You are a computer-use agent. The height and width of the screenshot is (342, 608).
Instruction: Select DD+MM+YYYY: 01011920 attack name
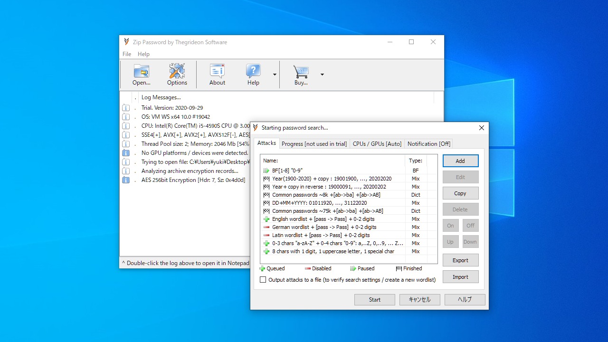tap(320, 203)
